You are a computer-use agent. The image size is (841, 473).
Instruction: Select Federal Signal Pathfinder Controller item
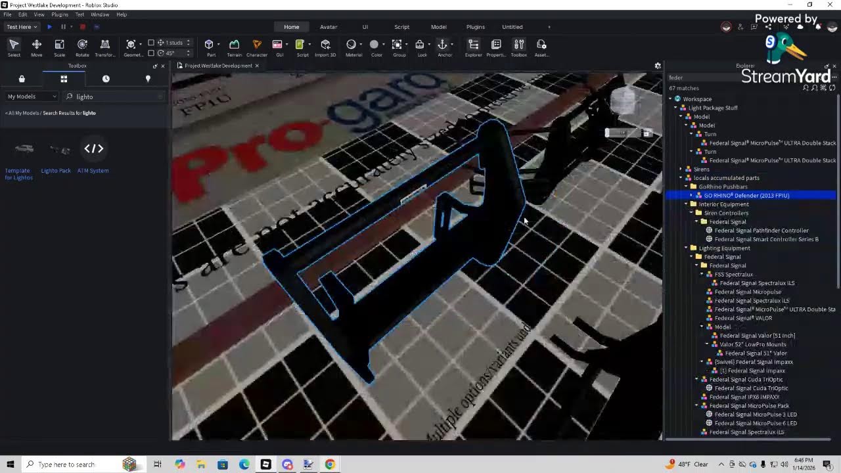click(x=761, y=231)
